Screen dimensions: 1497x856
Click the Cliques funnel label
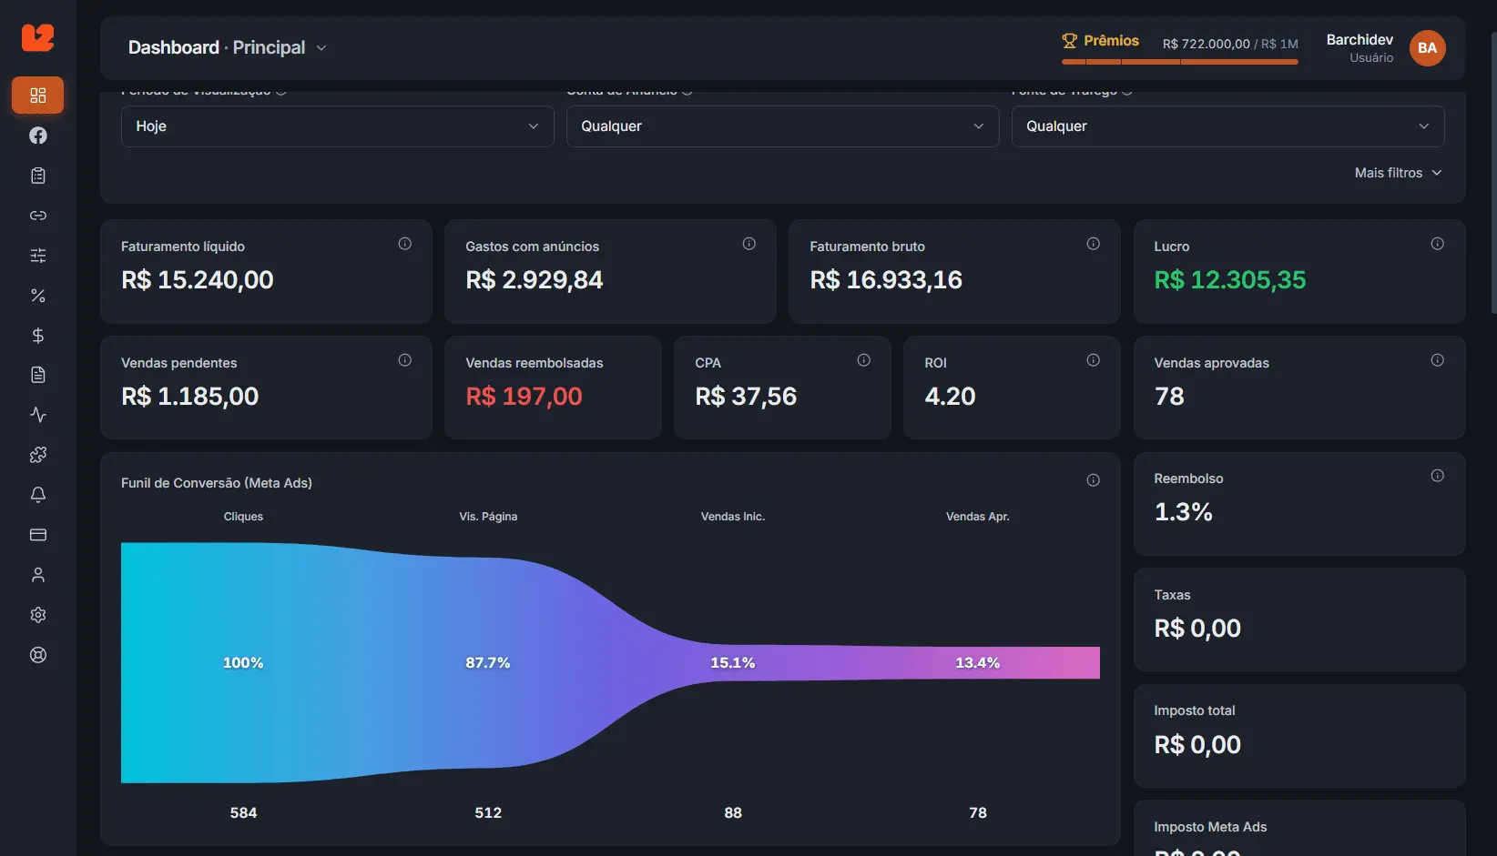[243, 517]
